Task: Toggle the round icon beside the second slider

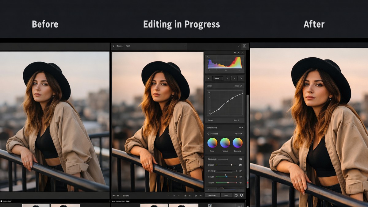Action: coord(240,165)
